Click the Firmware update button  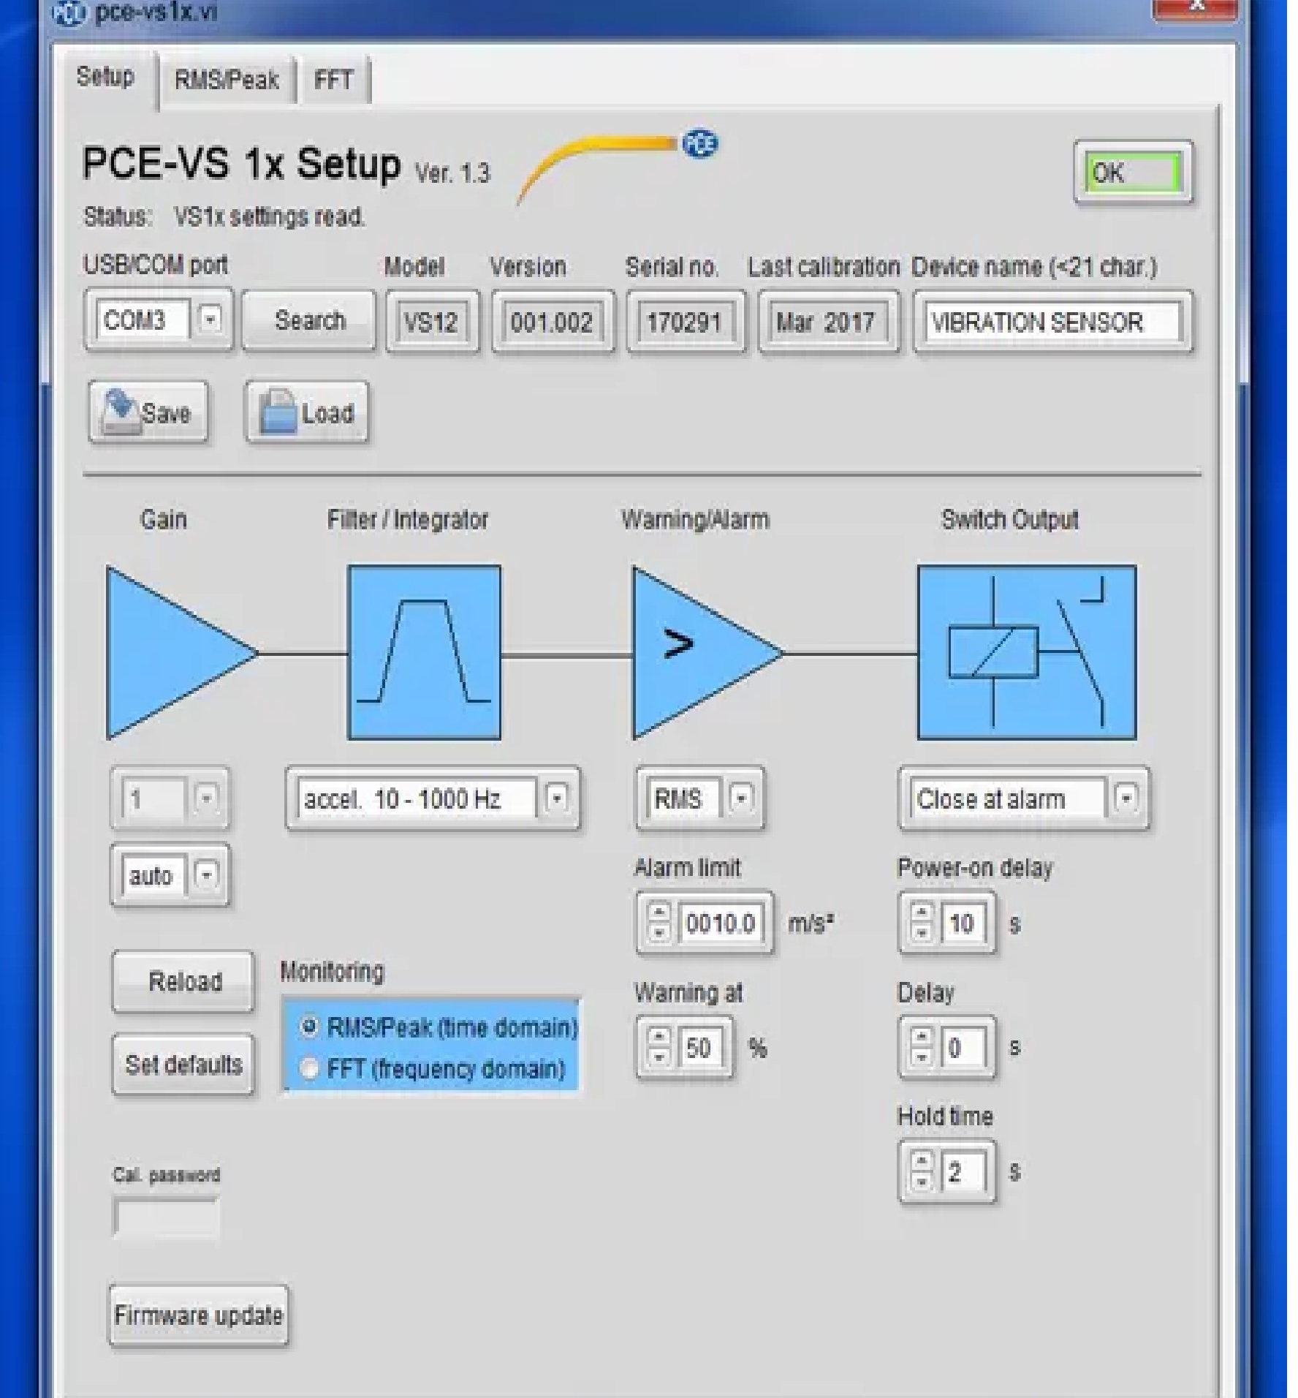pyautogui.click(x=198, y=1315)
